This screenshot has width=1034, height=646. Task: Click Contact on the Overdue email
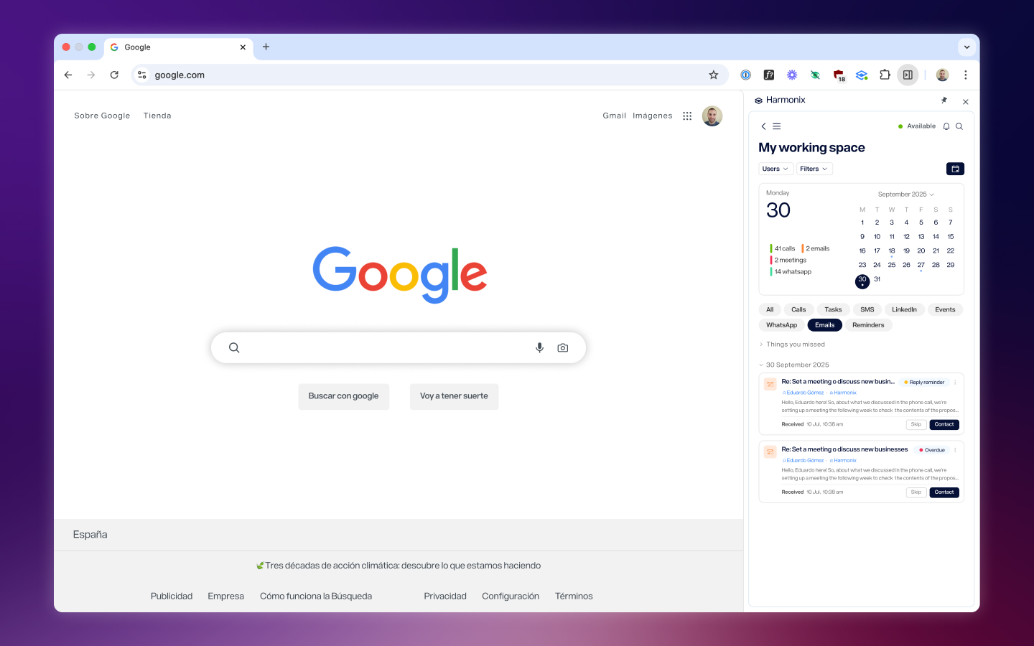(944, 492)
